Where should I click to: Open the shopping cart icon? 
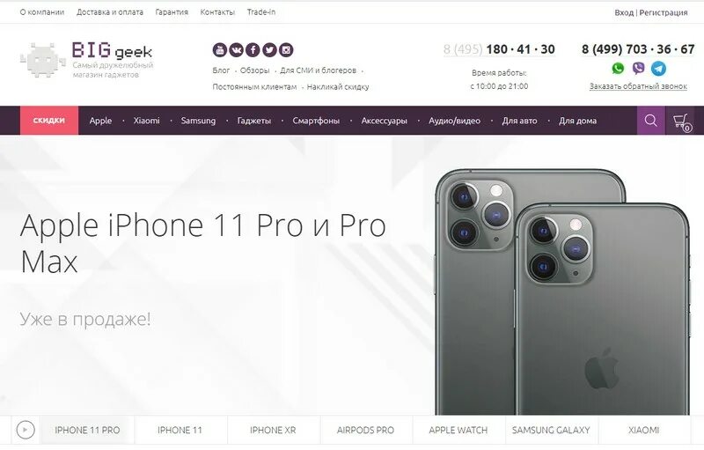tap(682, 122)
